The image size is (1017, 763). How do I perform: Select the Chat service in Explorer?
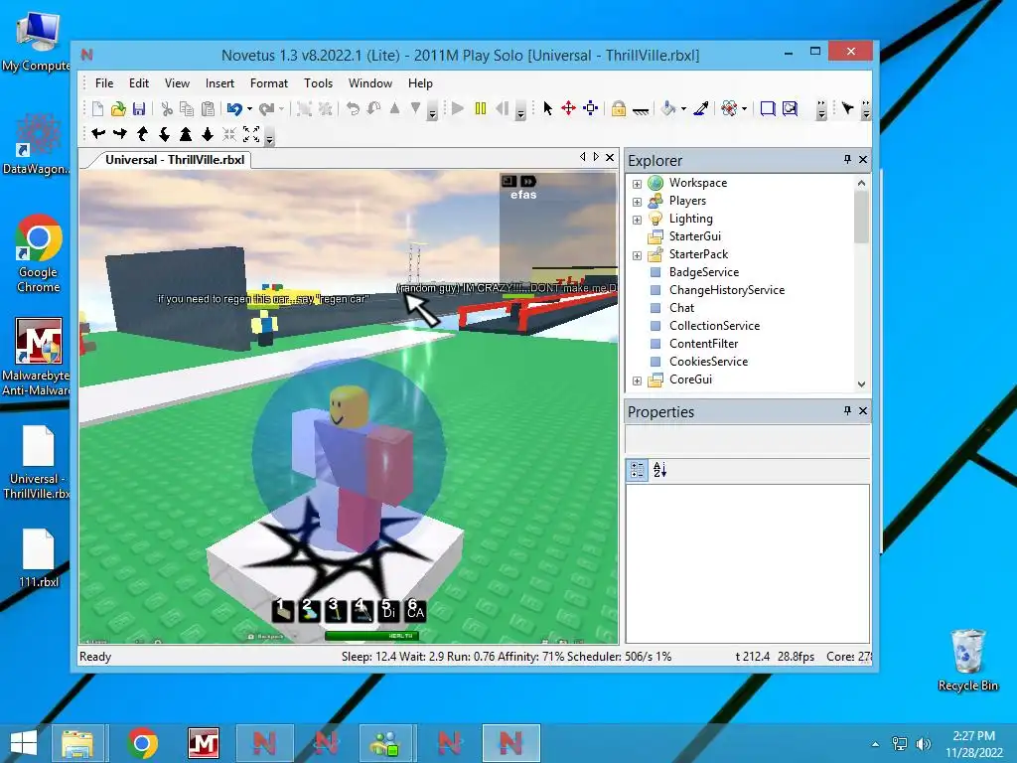pos(681,308)
